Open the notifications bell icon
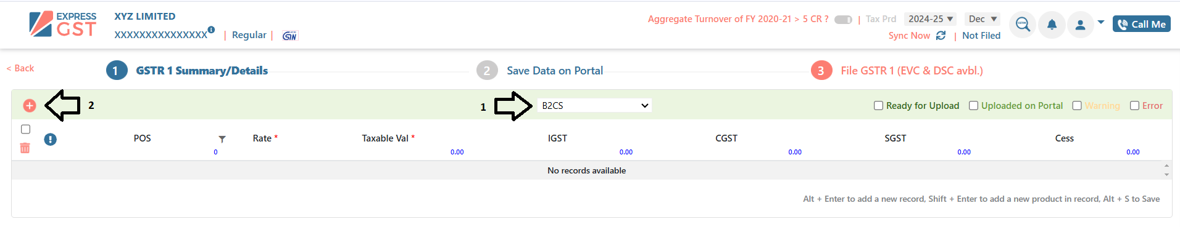Image resolution: width=1180 pixels, height=227 pixels. 1052,25
